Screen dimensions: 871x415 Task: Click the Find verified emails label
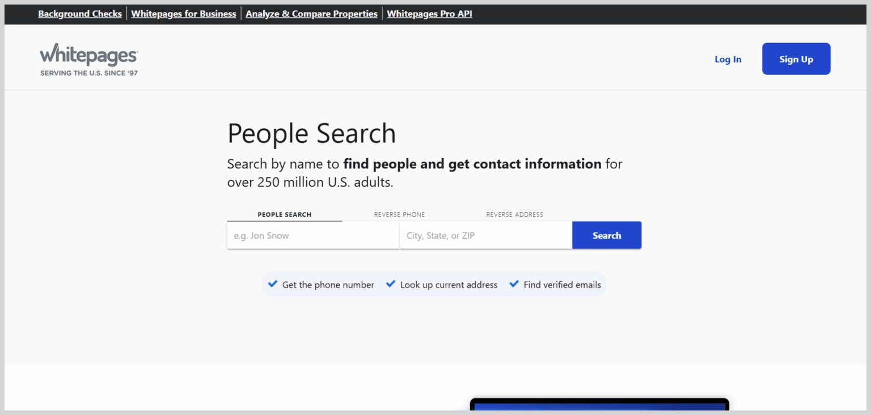[562, 284]
